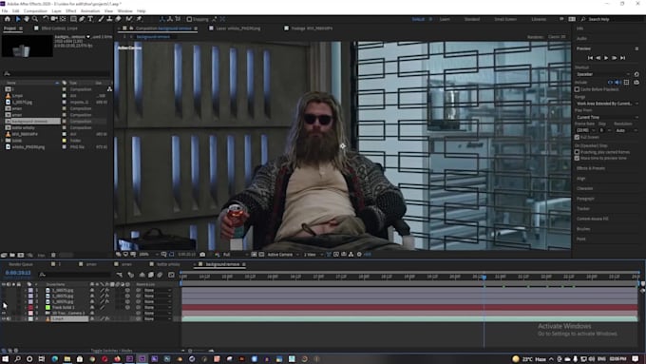Toggle 'If caching, play cached frames' checkbox
Viewport: 646px width, 364px height.
[x=578, y=152]
